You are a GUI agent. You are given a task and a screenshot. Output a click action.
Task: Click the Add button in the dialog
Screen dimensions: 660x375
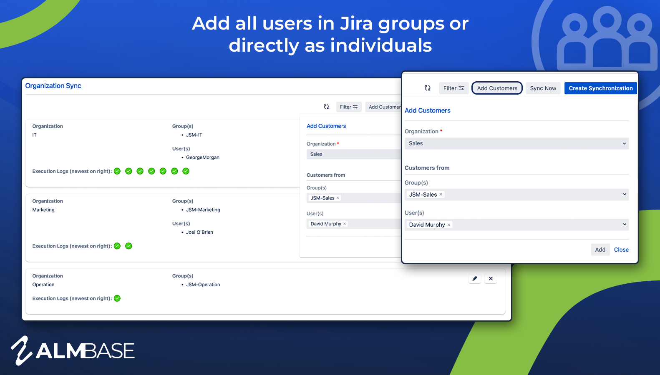click(600, 250)
